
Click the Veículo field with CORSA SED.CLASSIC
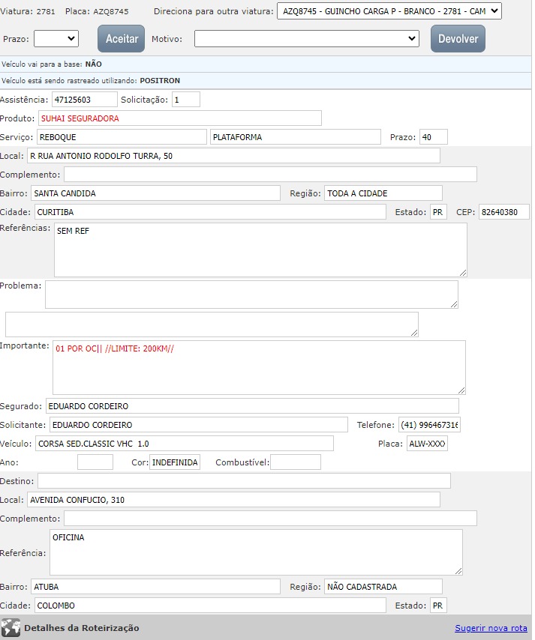(184, 444)
